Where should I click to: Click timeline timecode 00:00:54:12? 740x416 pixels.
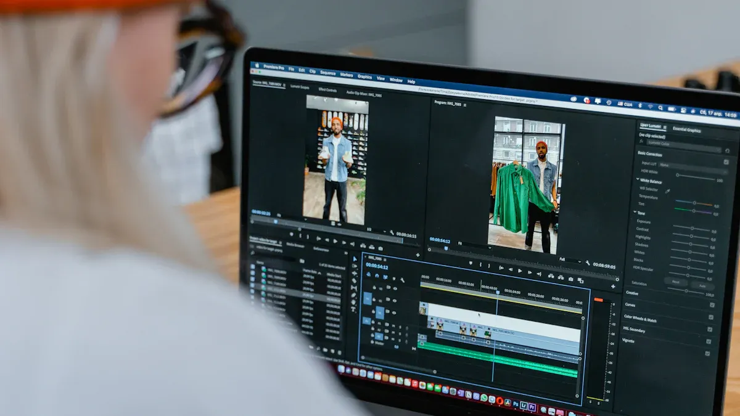pyautogui.click(x=377, y=267)
